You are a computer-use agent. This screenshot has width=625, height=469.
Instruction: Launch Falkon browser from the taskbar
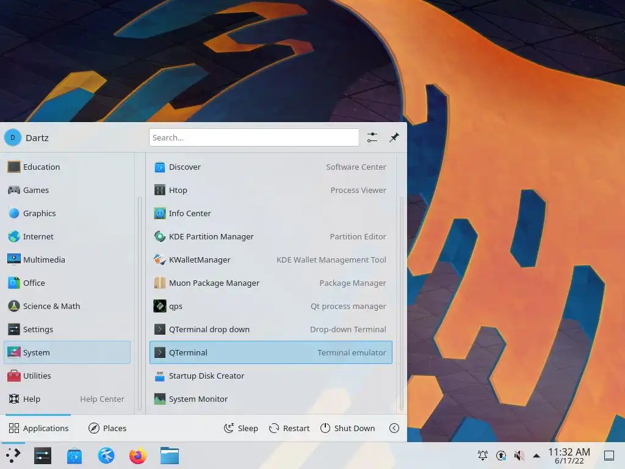click(x=106, y=456)
